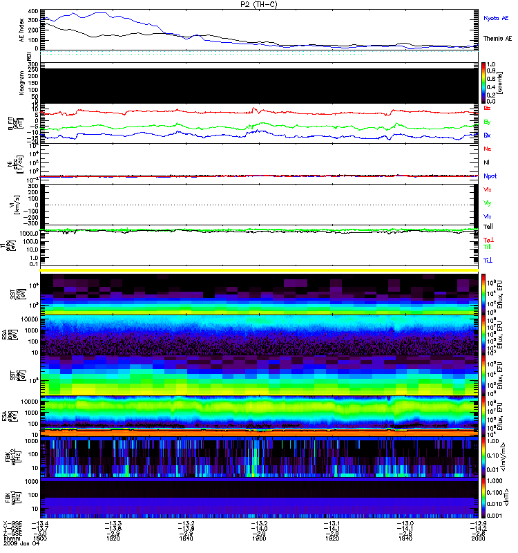
Task: Click the <|mV/m|> units label
Action: pyautogui.click(x=503, y=457)
